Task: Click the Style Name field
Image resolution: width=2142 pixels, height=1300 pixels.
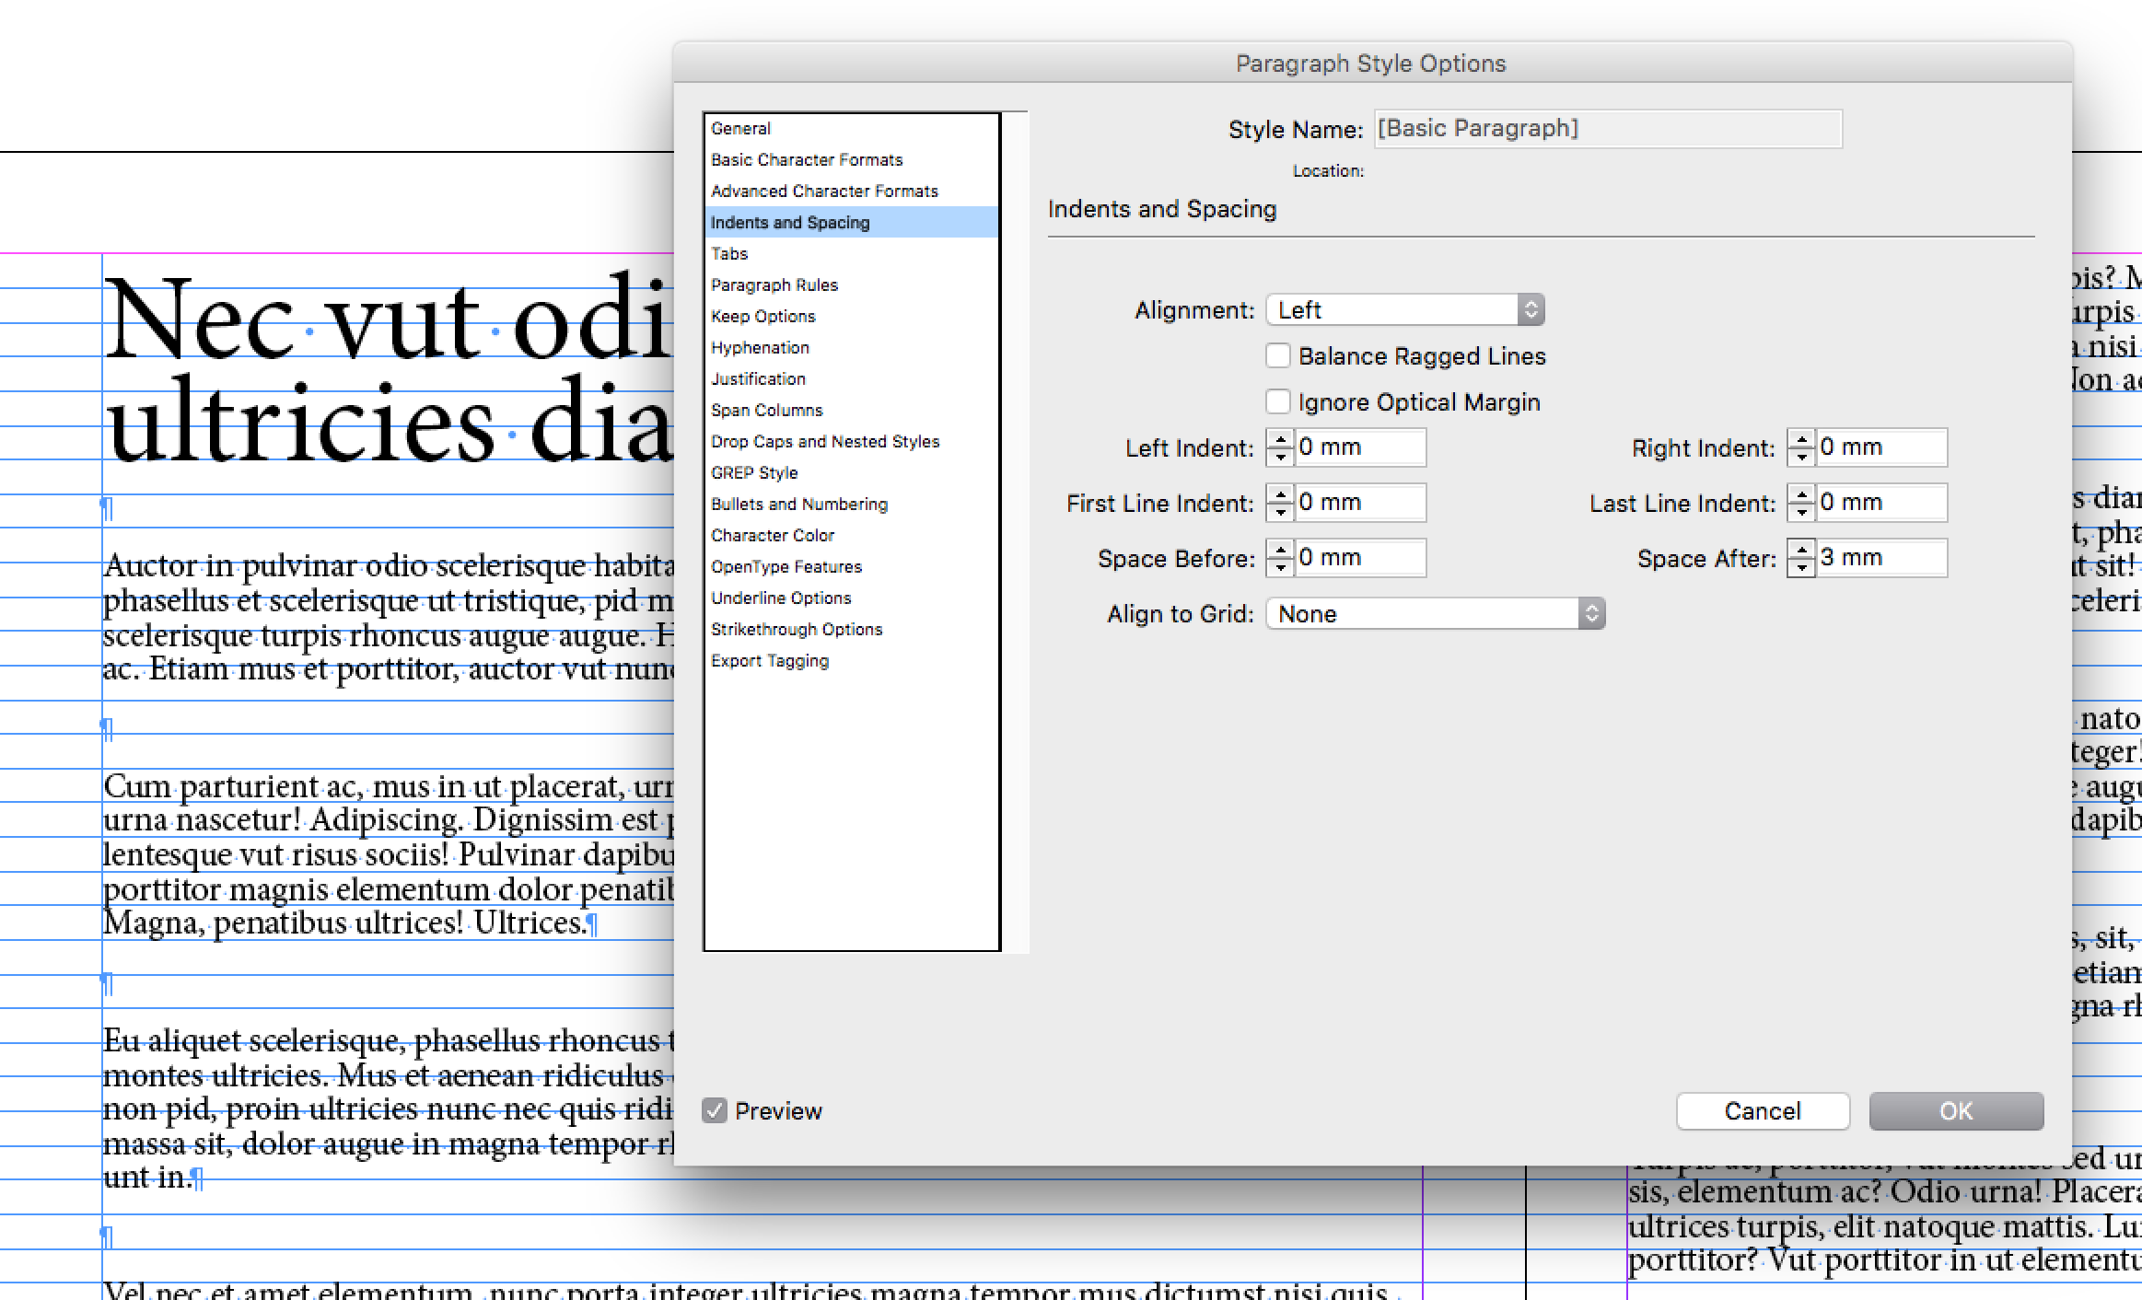Action: tap(1608, 129)
